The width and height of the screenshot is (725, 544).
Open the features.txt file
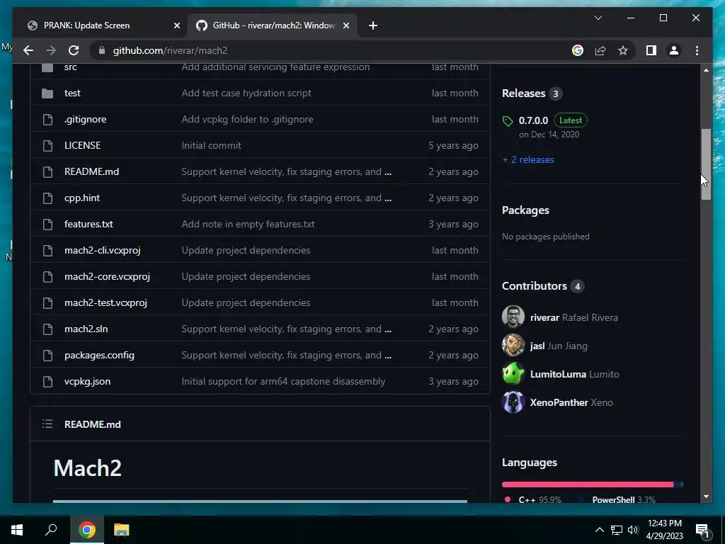[89, 224]
